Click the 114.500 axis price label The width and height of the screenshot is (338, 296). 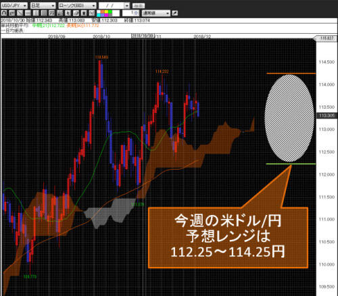[327, 62]
